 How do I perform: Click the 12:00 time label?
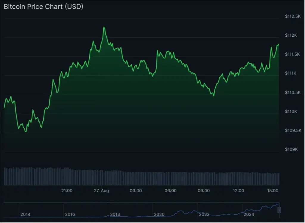pyautogui.click(x=239, y=191)
